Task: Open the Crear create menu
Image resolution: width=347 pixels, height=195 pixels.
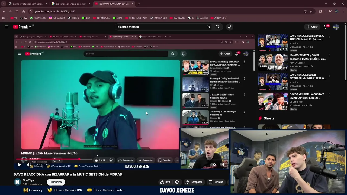Action: click(x=312, y=27)
